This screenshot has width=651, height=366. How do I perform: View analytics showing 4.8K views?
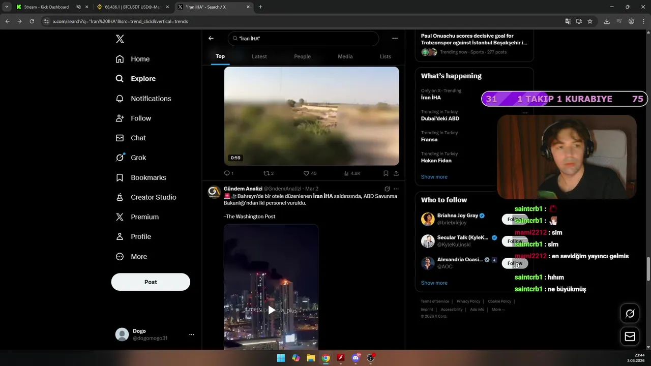point(351,173)
